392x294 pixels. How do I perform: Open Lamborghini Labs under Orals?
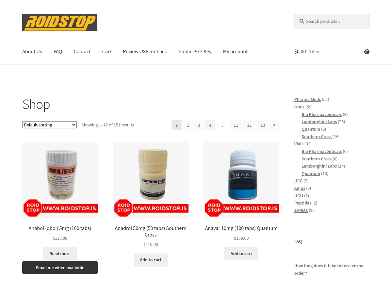(319, 122)
